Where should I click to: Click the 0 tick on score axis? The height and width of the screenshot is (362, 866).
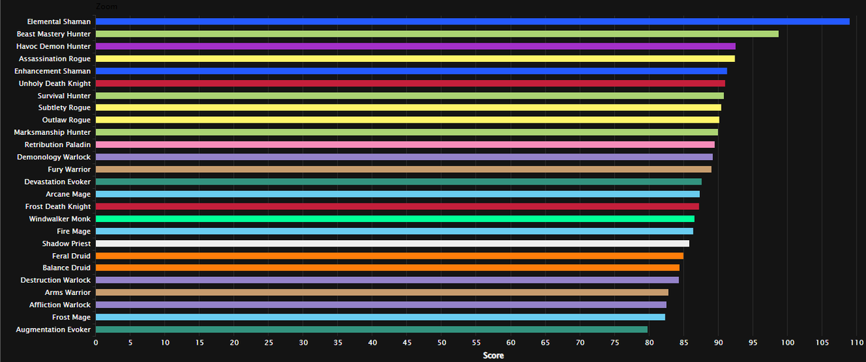coord(96,343)
